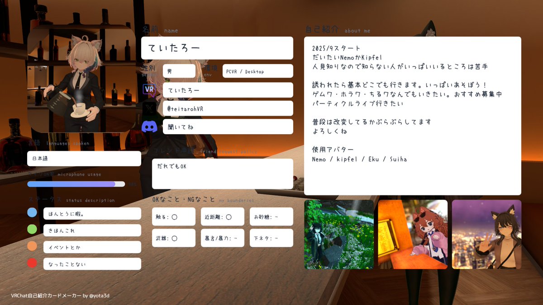Click the VRChat ID field ていたろー
The height and width of the screenshot is (305, 543).
tap(228, 90)
